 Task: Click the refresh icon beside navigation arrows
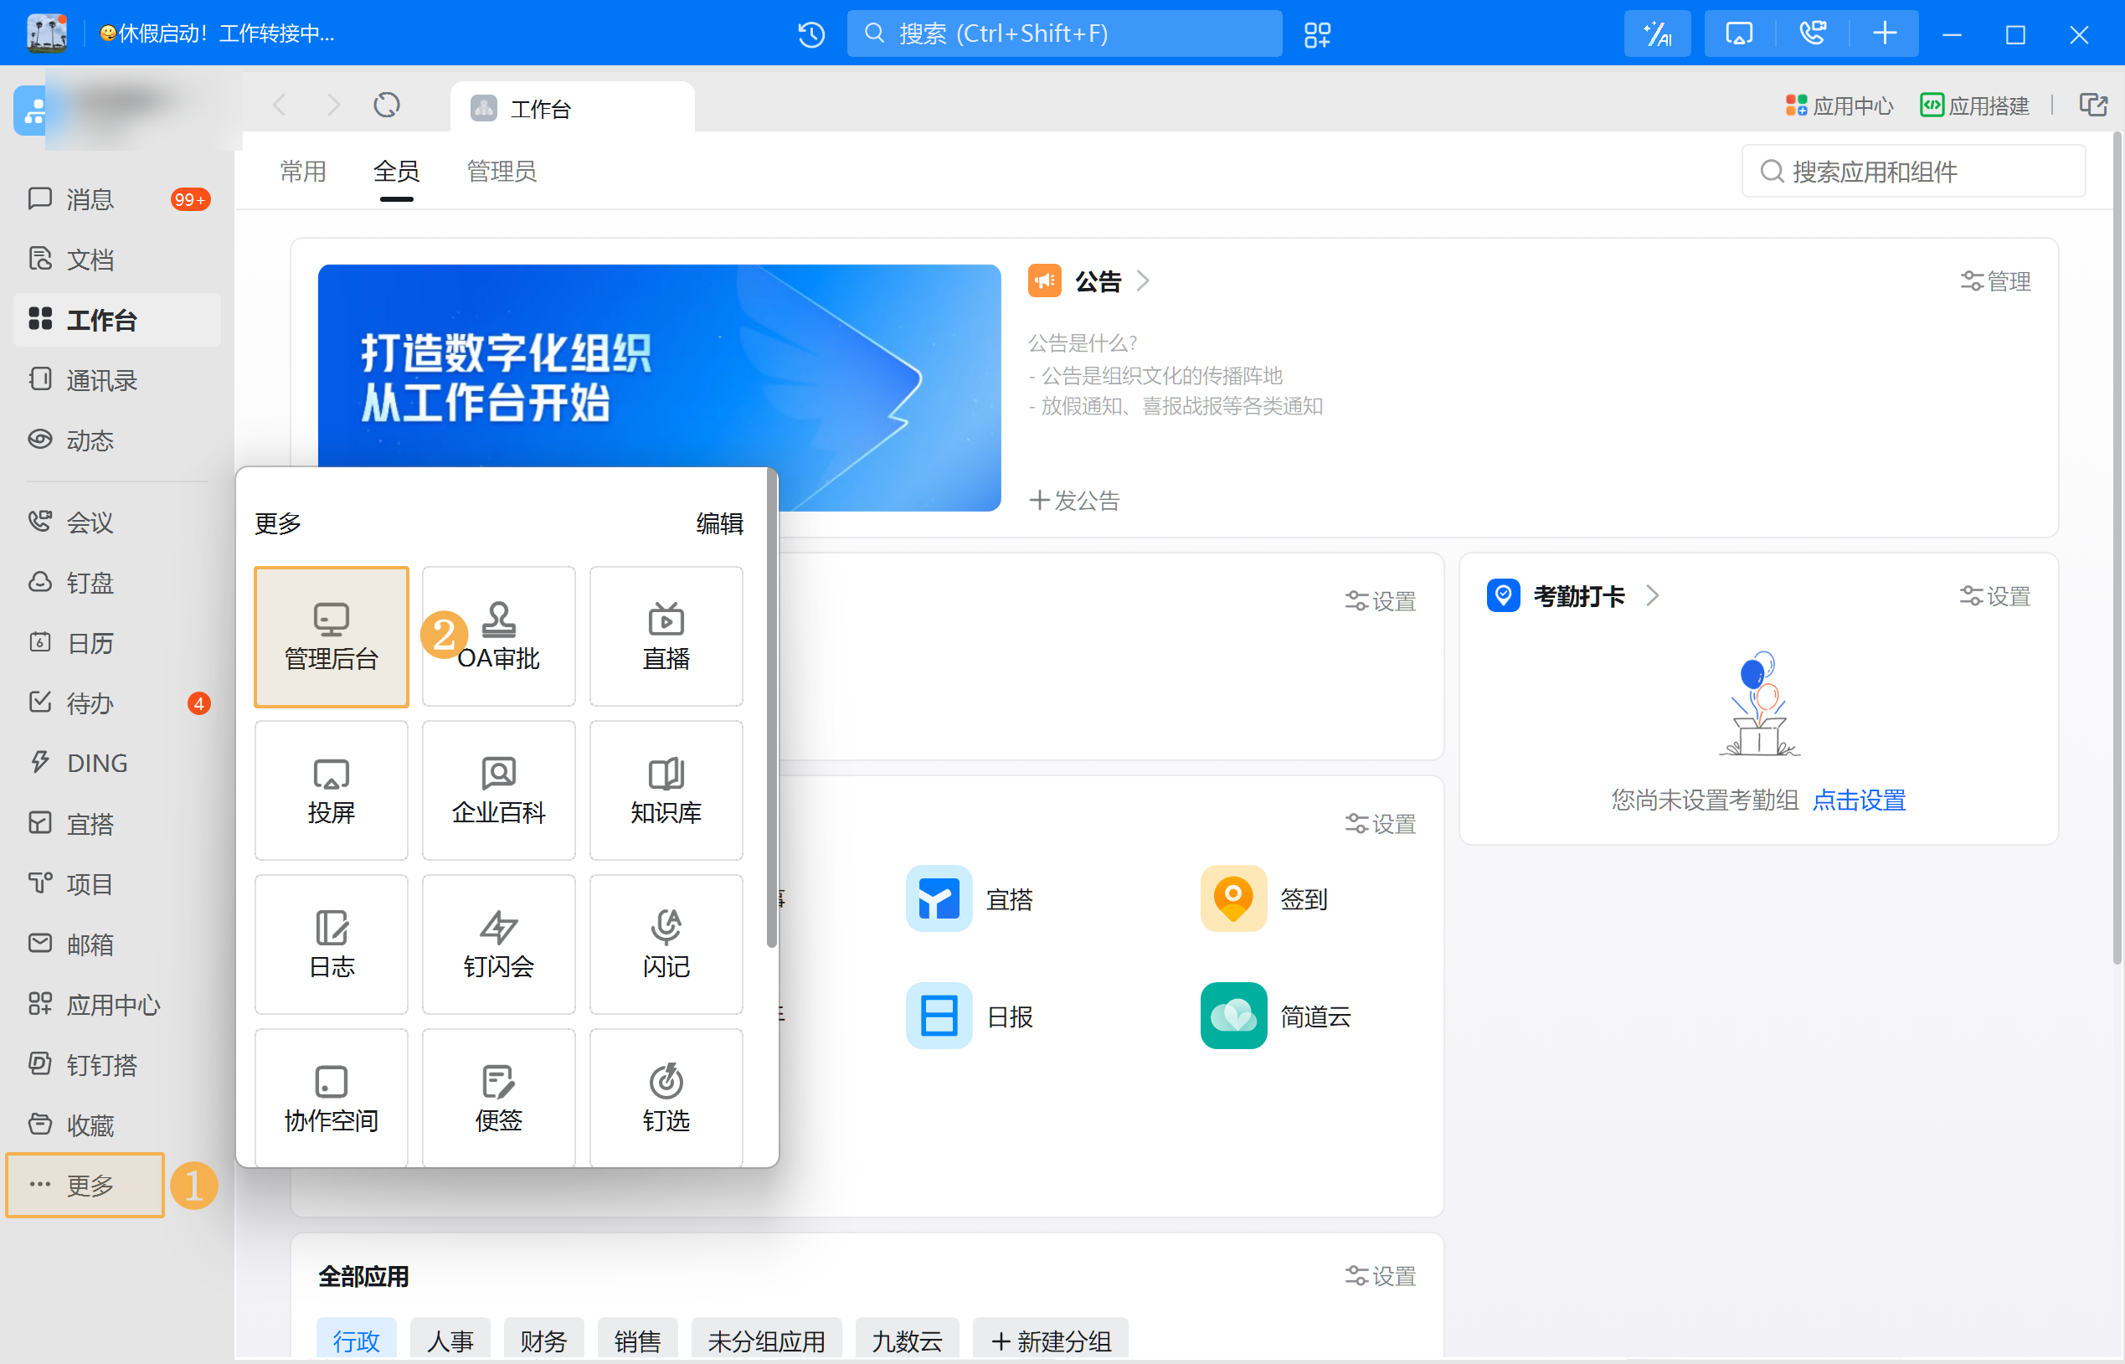(387, 106)
